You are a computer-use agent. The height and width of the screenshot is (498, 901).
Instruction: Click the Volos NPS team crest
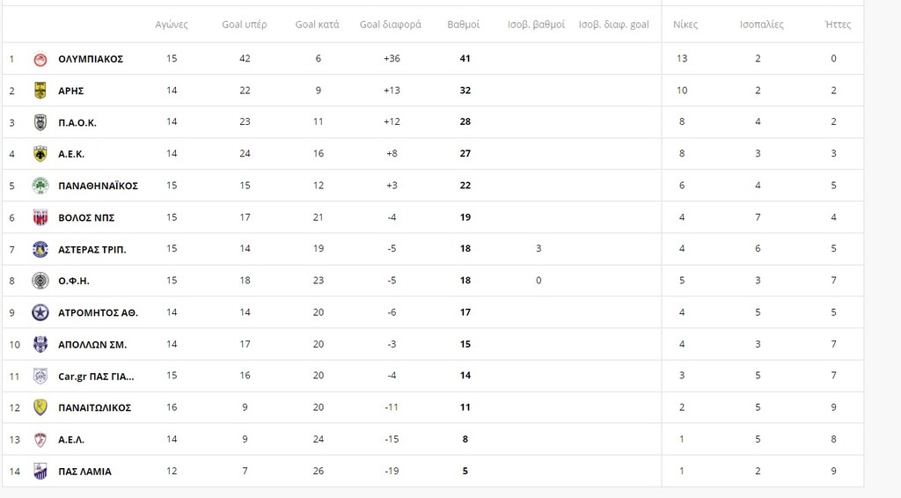40,217
